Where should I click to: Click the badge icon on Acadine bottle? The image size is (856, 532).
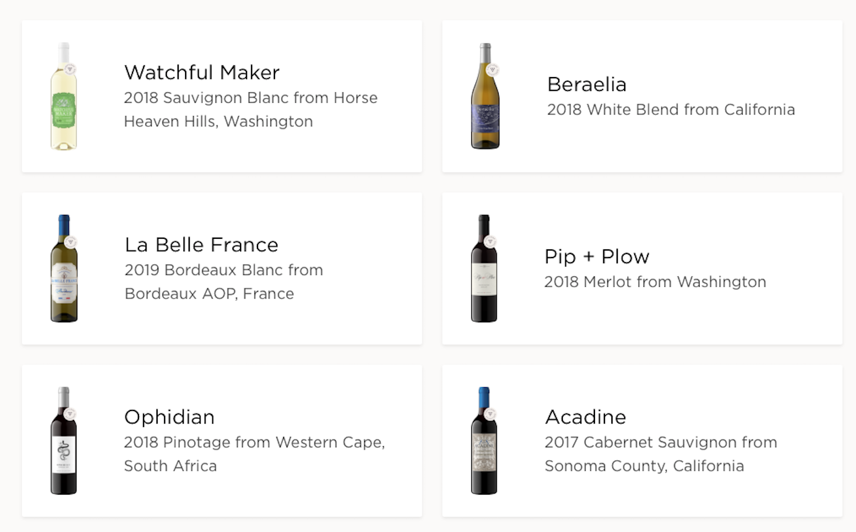(x=490, y=414)
